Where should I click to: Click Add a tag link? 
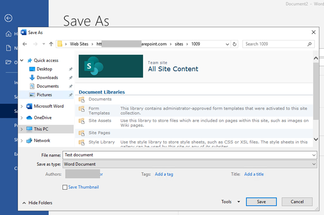pos(164,174)
